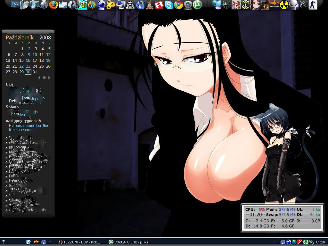
Task: Open Skype from the top dock
Action: tap(169, 5)
